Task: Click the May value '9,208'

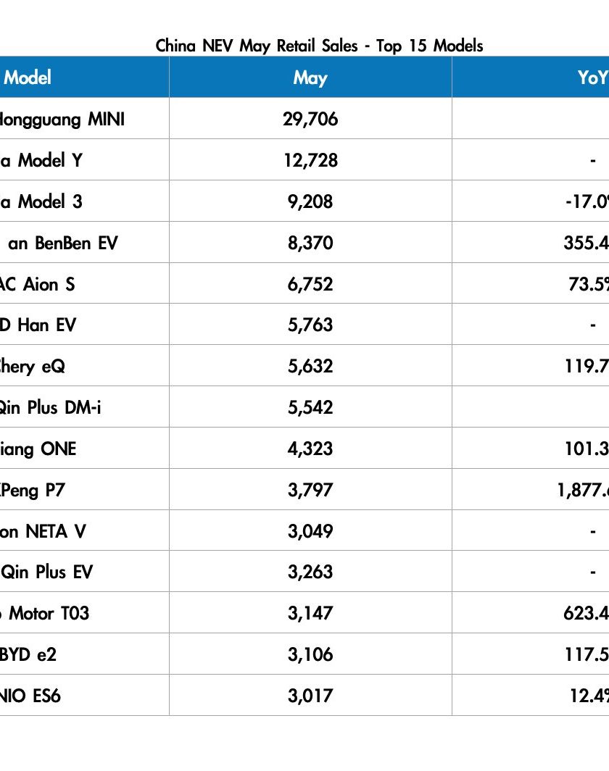Action: pos(310,201)
